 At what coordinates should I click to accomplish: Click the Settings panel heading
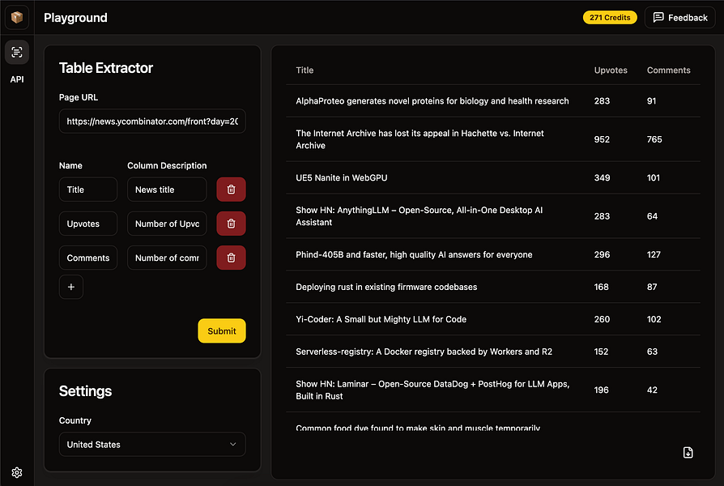pos(85,391)
